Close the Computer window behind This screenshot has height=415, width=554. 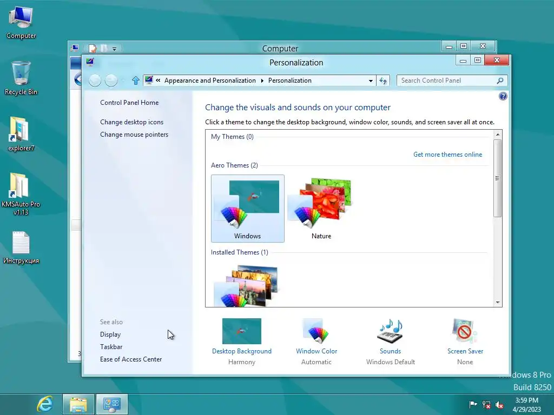click(x=483, y=46)
